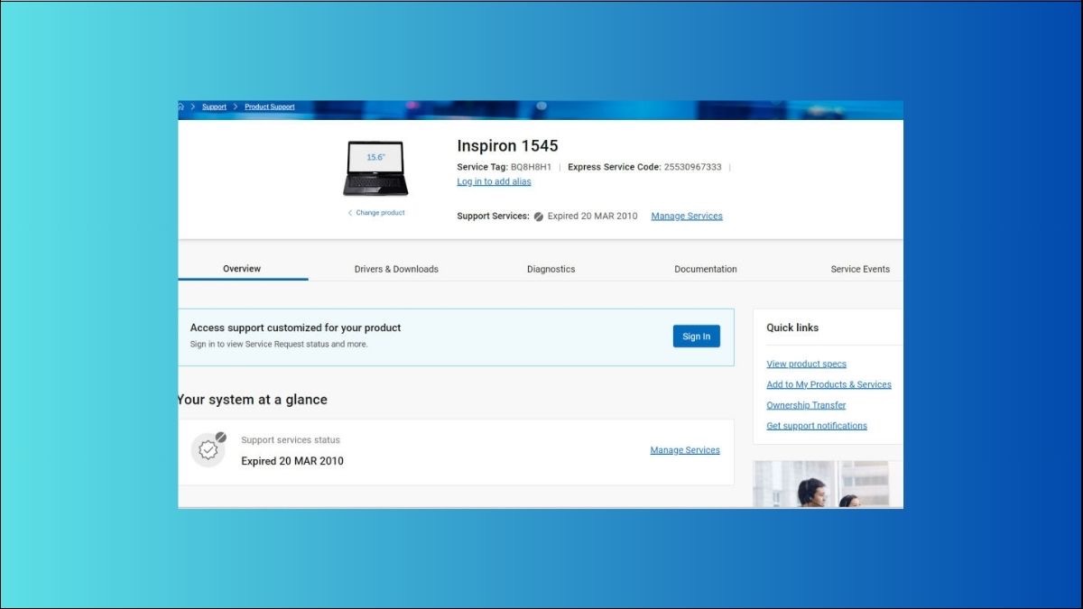Open Manage Services link in product header

[x=687, y=216]
